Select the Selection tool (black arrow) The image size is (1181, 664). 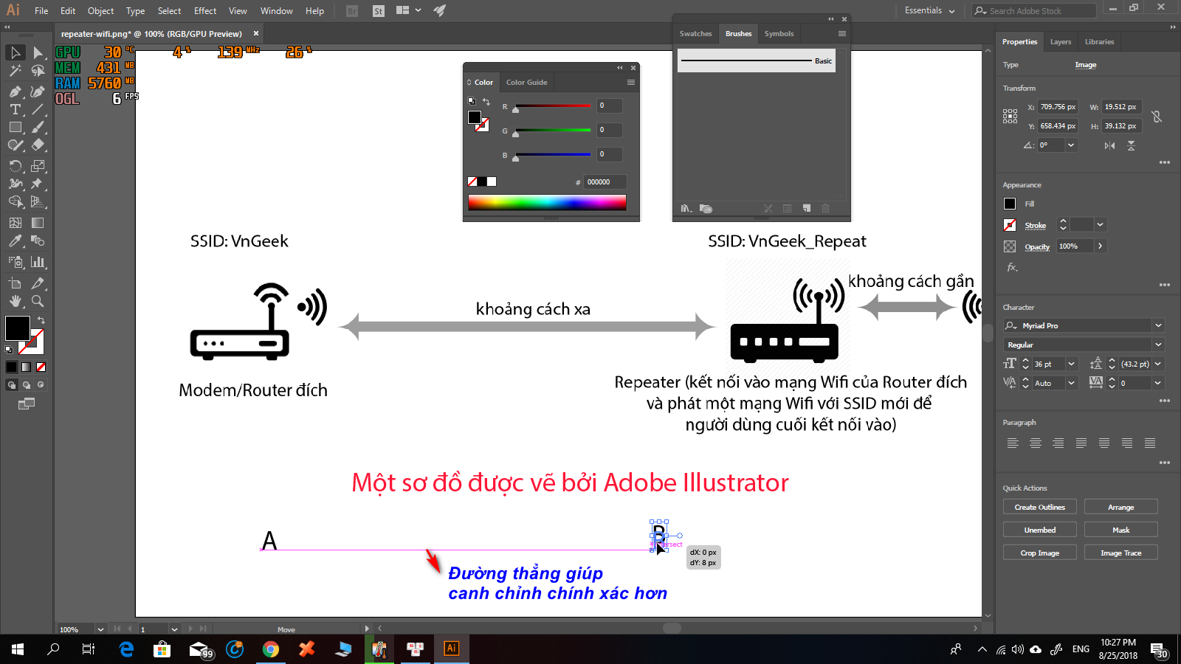pyautogui.click(x=15, y=52)
